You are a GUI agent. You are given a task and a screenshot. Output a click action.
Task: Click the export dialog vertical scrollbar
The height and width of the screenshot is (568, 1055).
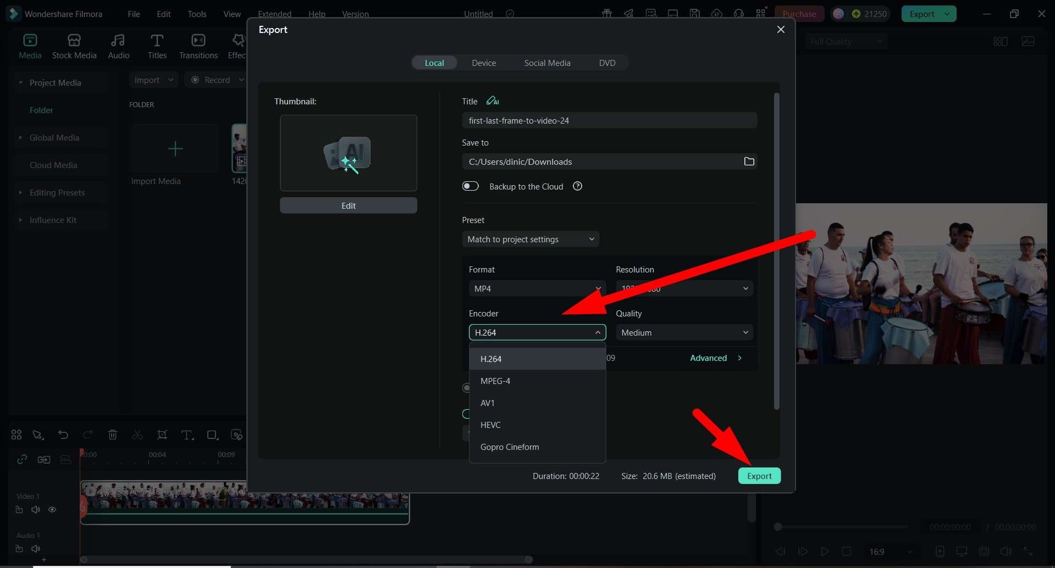click(776, 252)
